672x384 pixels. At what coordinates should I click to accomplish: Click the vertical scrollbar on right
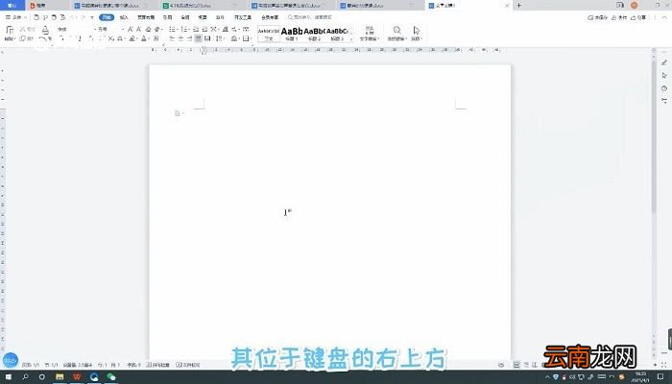pos(654,137)
